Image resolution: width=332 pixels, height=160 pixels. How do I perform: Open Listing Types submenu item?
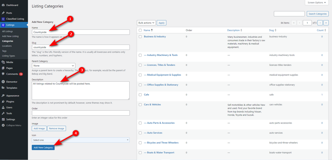point(9,56)
